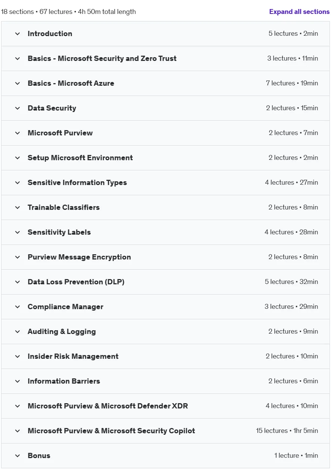This screenshot has width=331, height=469.
Task: Select the Compliance Manager section title
Action: [x=65, y=307]
